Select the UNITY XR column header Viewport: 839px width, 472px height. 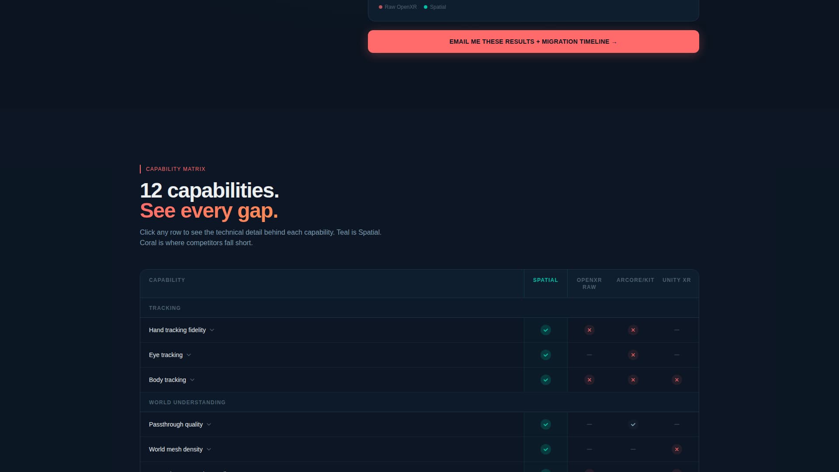[676, 280]
